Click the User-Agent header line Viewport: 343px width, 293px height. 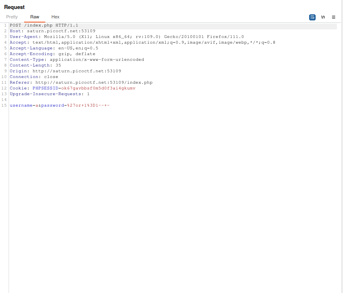coord(82,37)
